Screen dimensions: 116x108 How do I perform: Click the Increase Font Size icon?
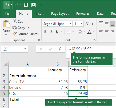point(87,24)
